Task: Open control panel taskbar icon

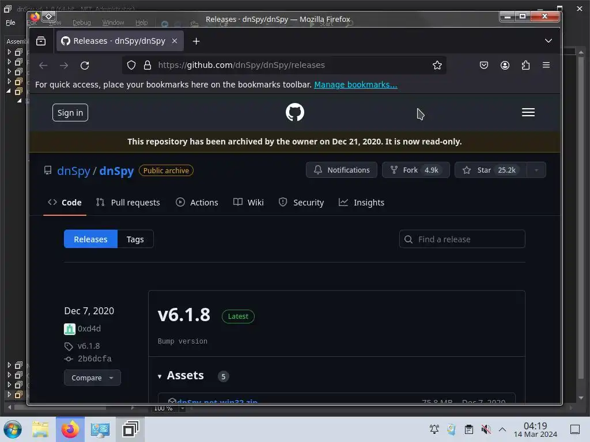Action: [x=100, y=429]
